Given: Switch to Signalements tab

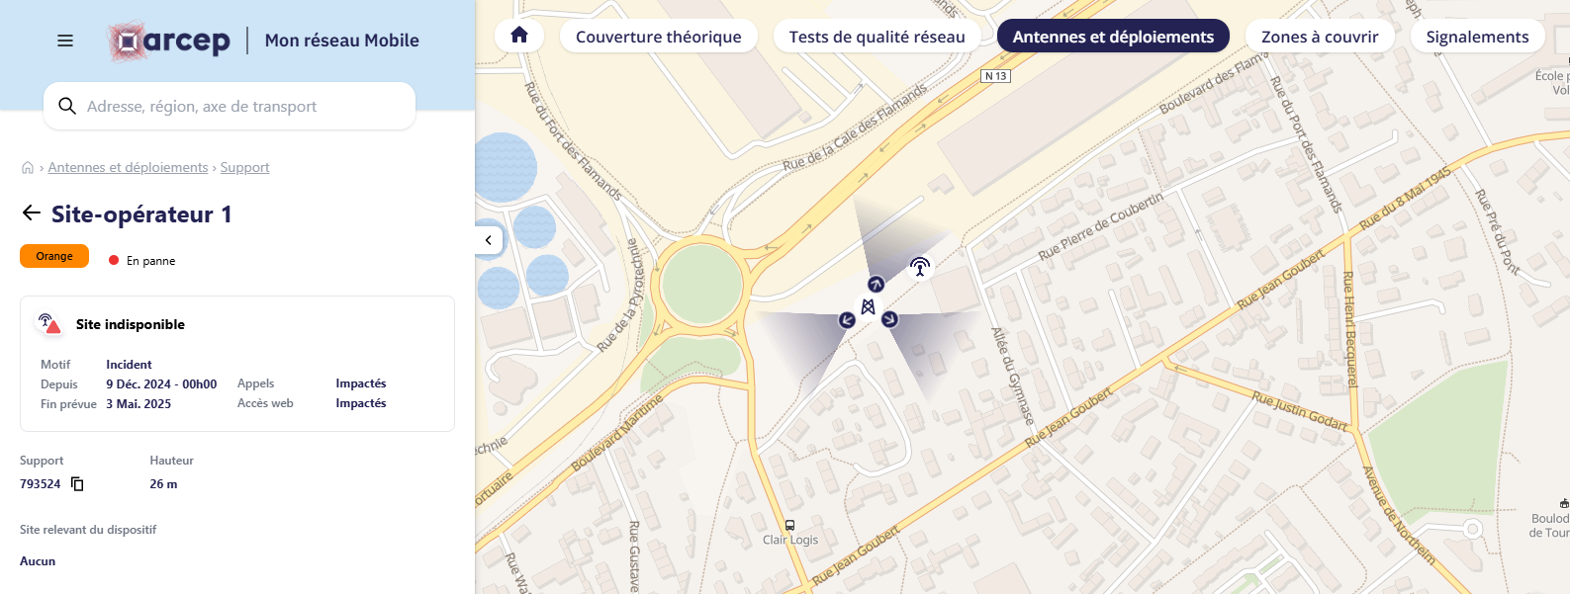Looking at the screenshot, I should click(x=1477, y=37).
